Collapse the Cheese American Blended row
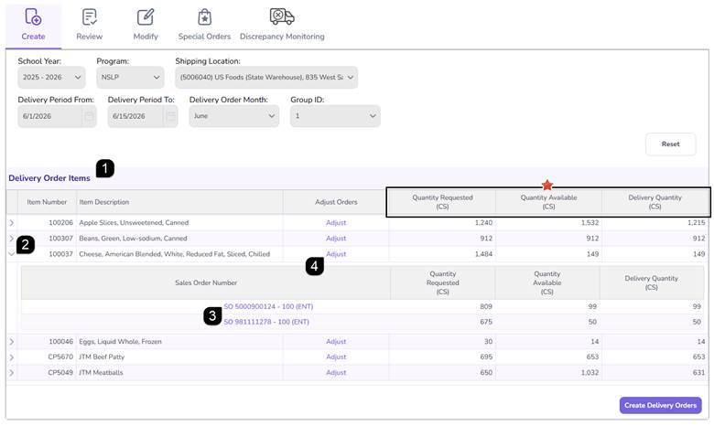The width and height of the screenshot is (714, 426). [x=12, y=254]
